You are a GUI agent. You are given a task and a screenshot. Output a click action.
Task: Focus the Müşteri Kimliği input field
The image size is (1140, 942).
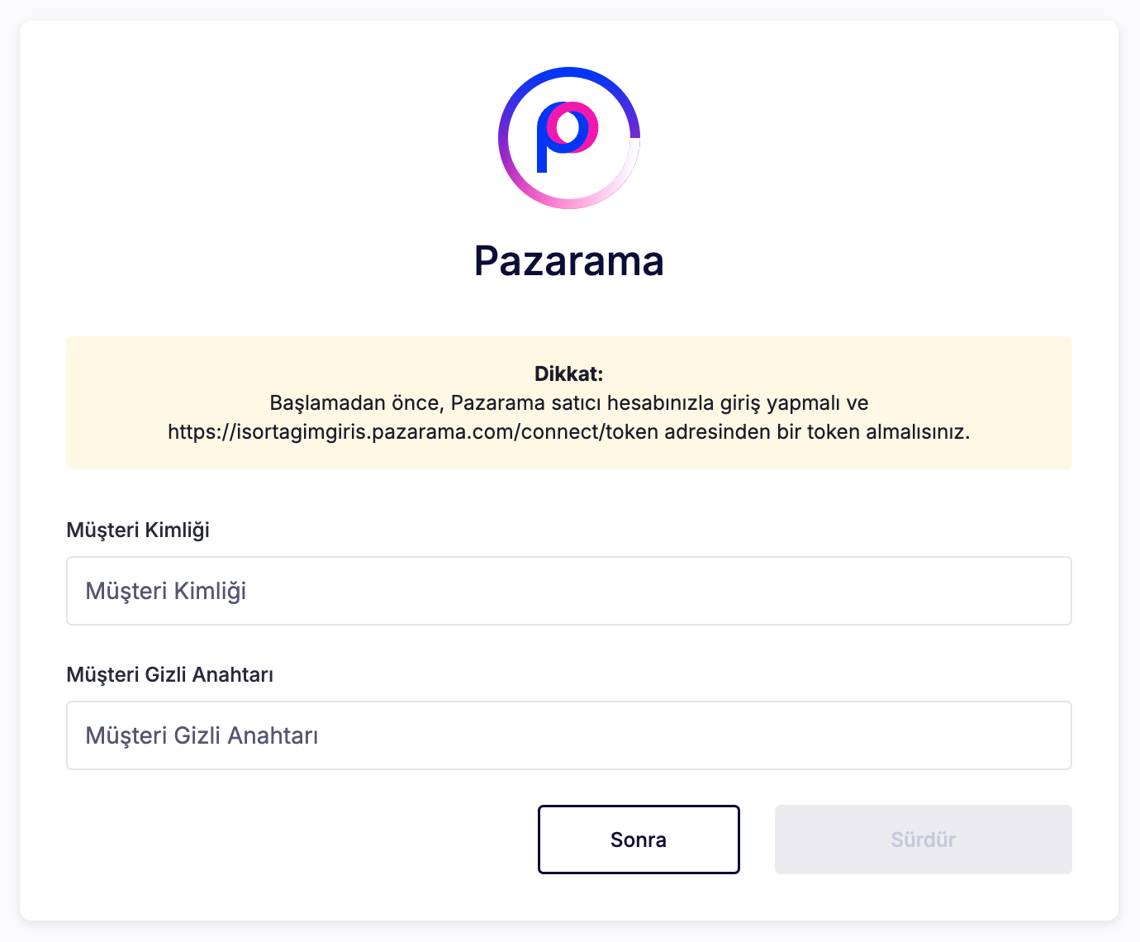[569, 591]
